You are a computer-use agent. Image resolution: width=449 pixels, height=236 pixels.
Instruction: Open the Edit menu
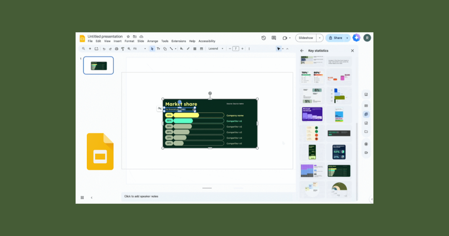tap(98, 41)
